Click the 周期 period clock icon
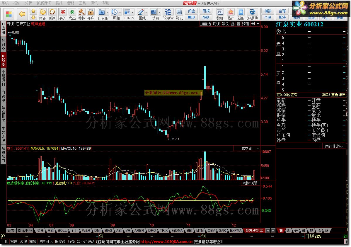This screenshot has height=247, width=351. point(114,12)
